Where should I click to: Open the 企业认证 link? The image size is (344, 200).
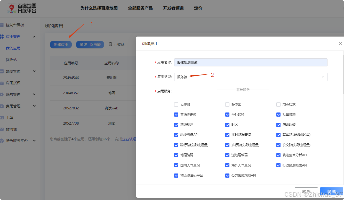129,139
